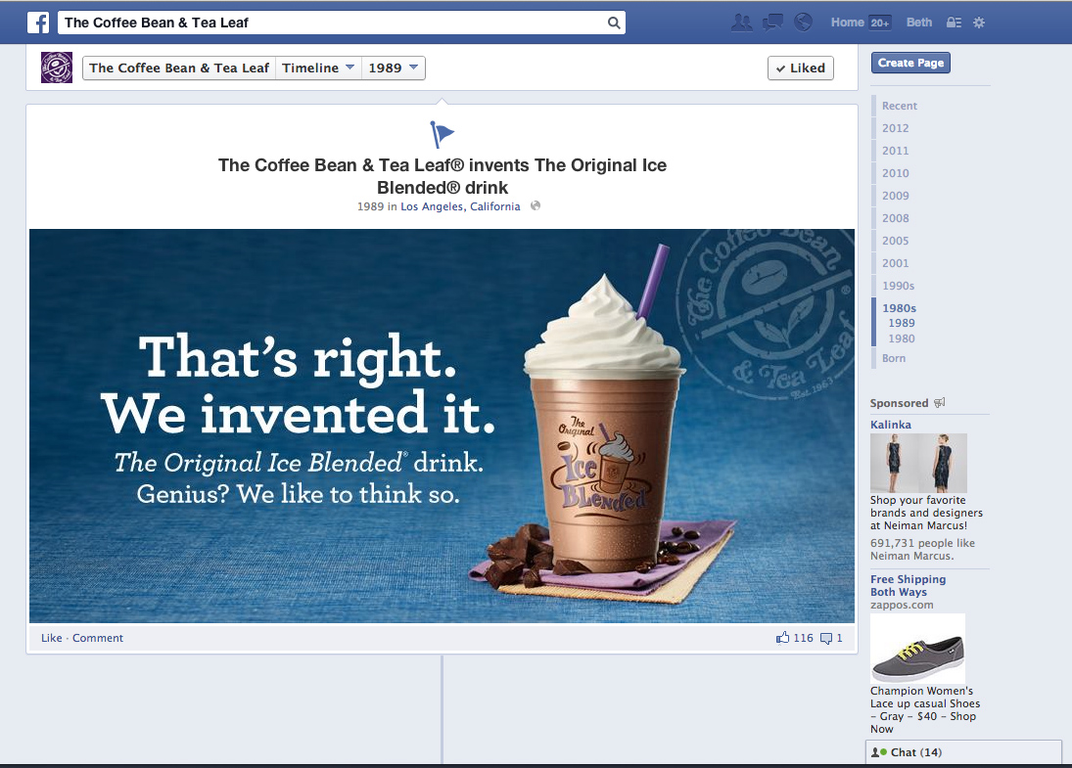Select 1980 in the timeline sidebar
The width and height of the screenshot is (1072, 768).
[x=901, y=339]
